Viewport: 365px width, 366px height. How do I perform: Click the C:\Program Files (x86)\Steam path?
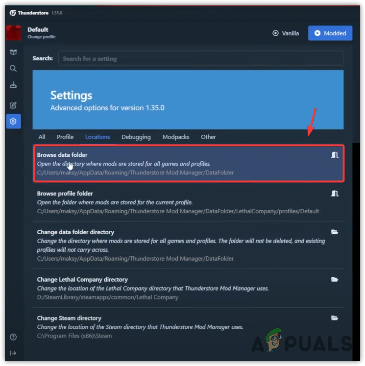(74, 336)
